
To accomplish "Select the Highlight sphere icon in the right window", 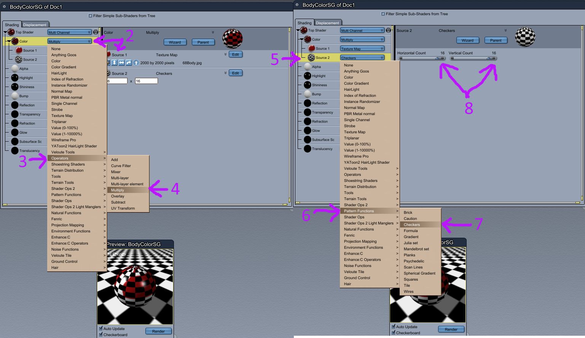I will [x=308, y=76].
